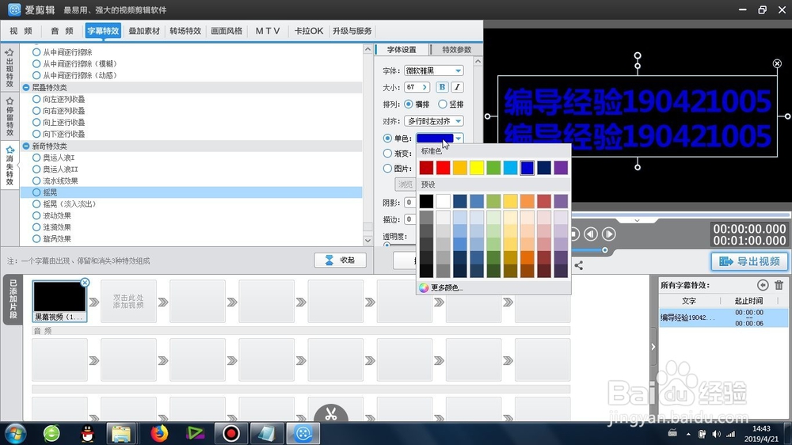The height and width of the screenshot is (445, 792).
Task: Open the QQ penguin taskbar icon
Action: tap(87, 433)
